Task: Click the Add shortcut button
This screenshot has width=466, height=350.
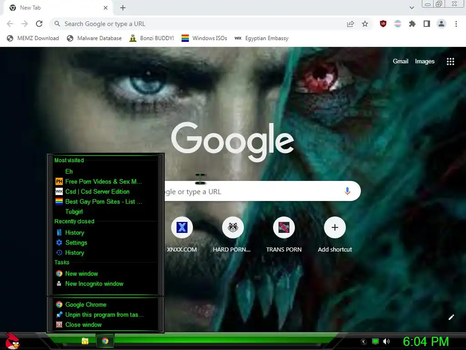Action: point(334,235)
